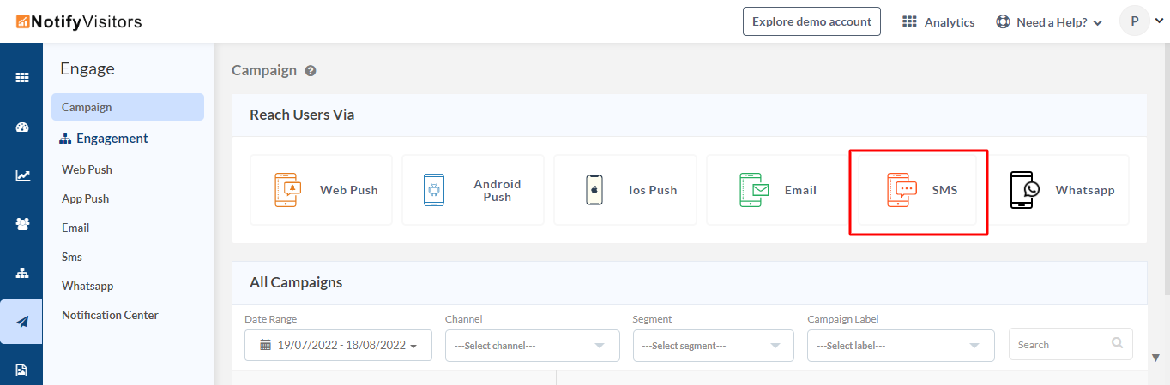Open the Date Range picker dropdown
The width and height of the screenshot is (1170, 385).
pos(338,345)
